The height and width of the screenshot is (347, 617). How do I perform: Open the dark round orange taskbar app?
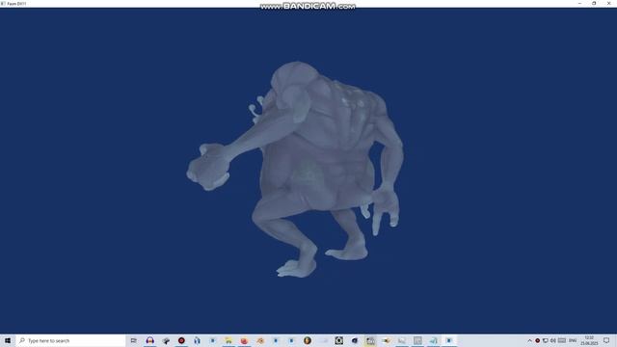click(x=308, y=340)
